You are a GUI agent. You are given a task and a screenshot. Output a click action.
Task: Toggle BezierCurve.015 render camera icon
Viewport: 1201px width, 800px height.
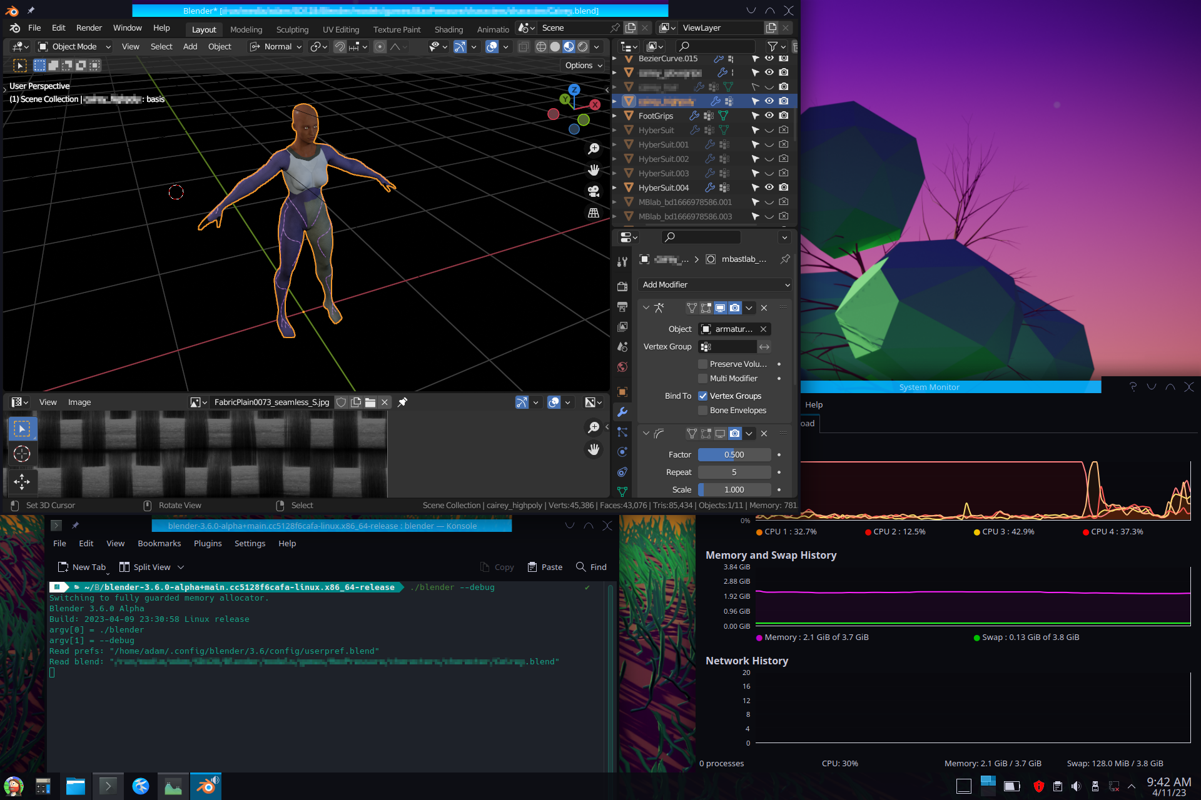[784, 58]
